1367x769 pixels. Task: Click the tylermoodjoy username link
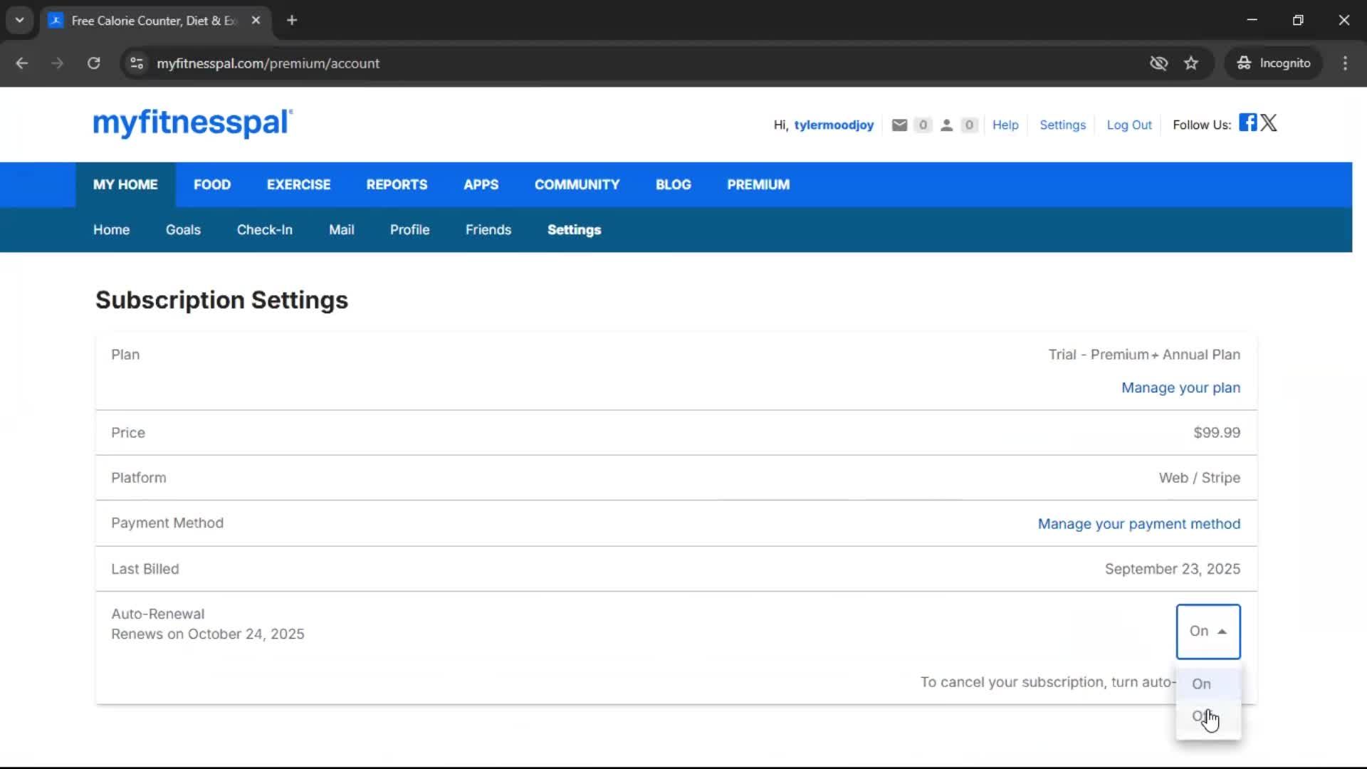pos(834,125)
